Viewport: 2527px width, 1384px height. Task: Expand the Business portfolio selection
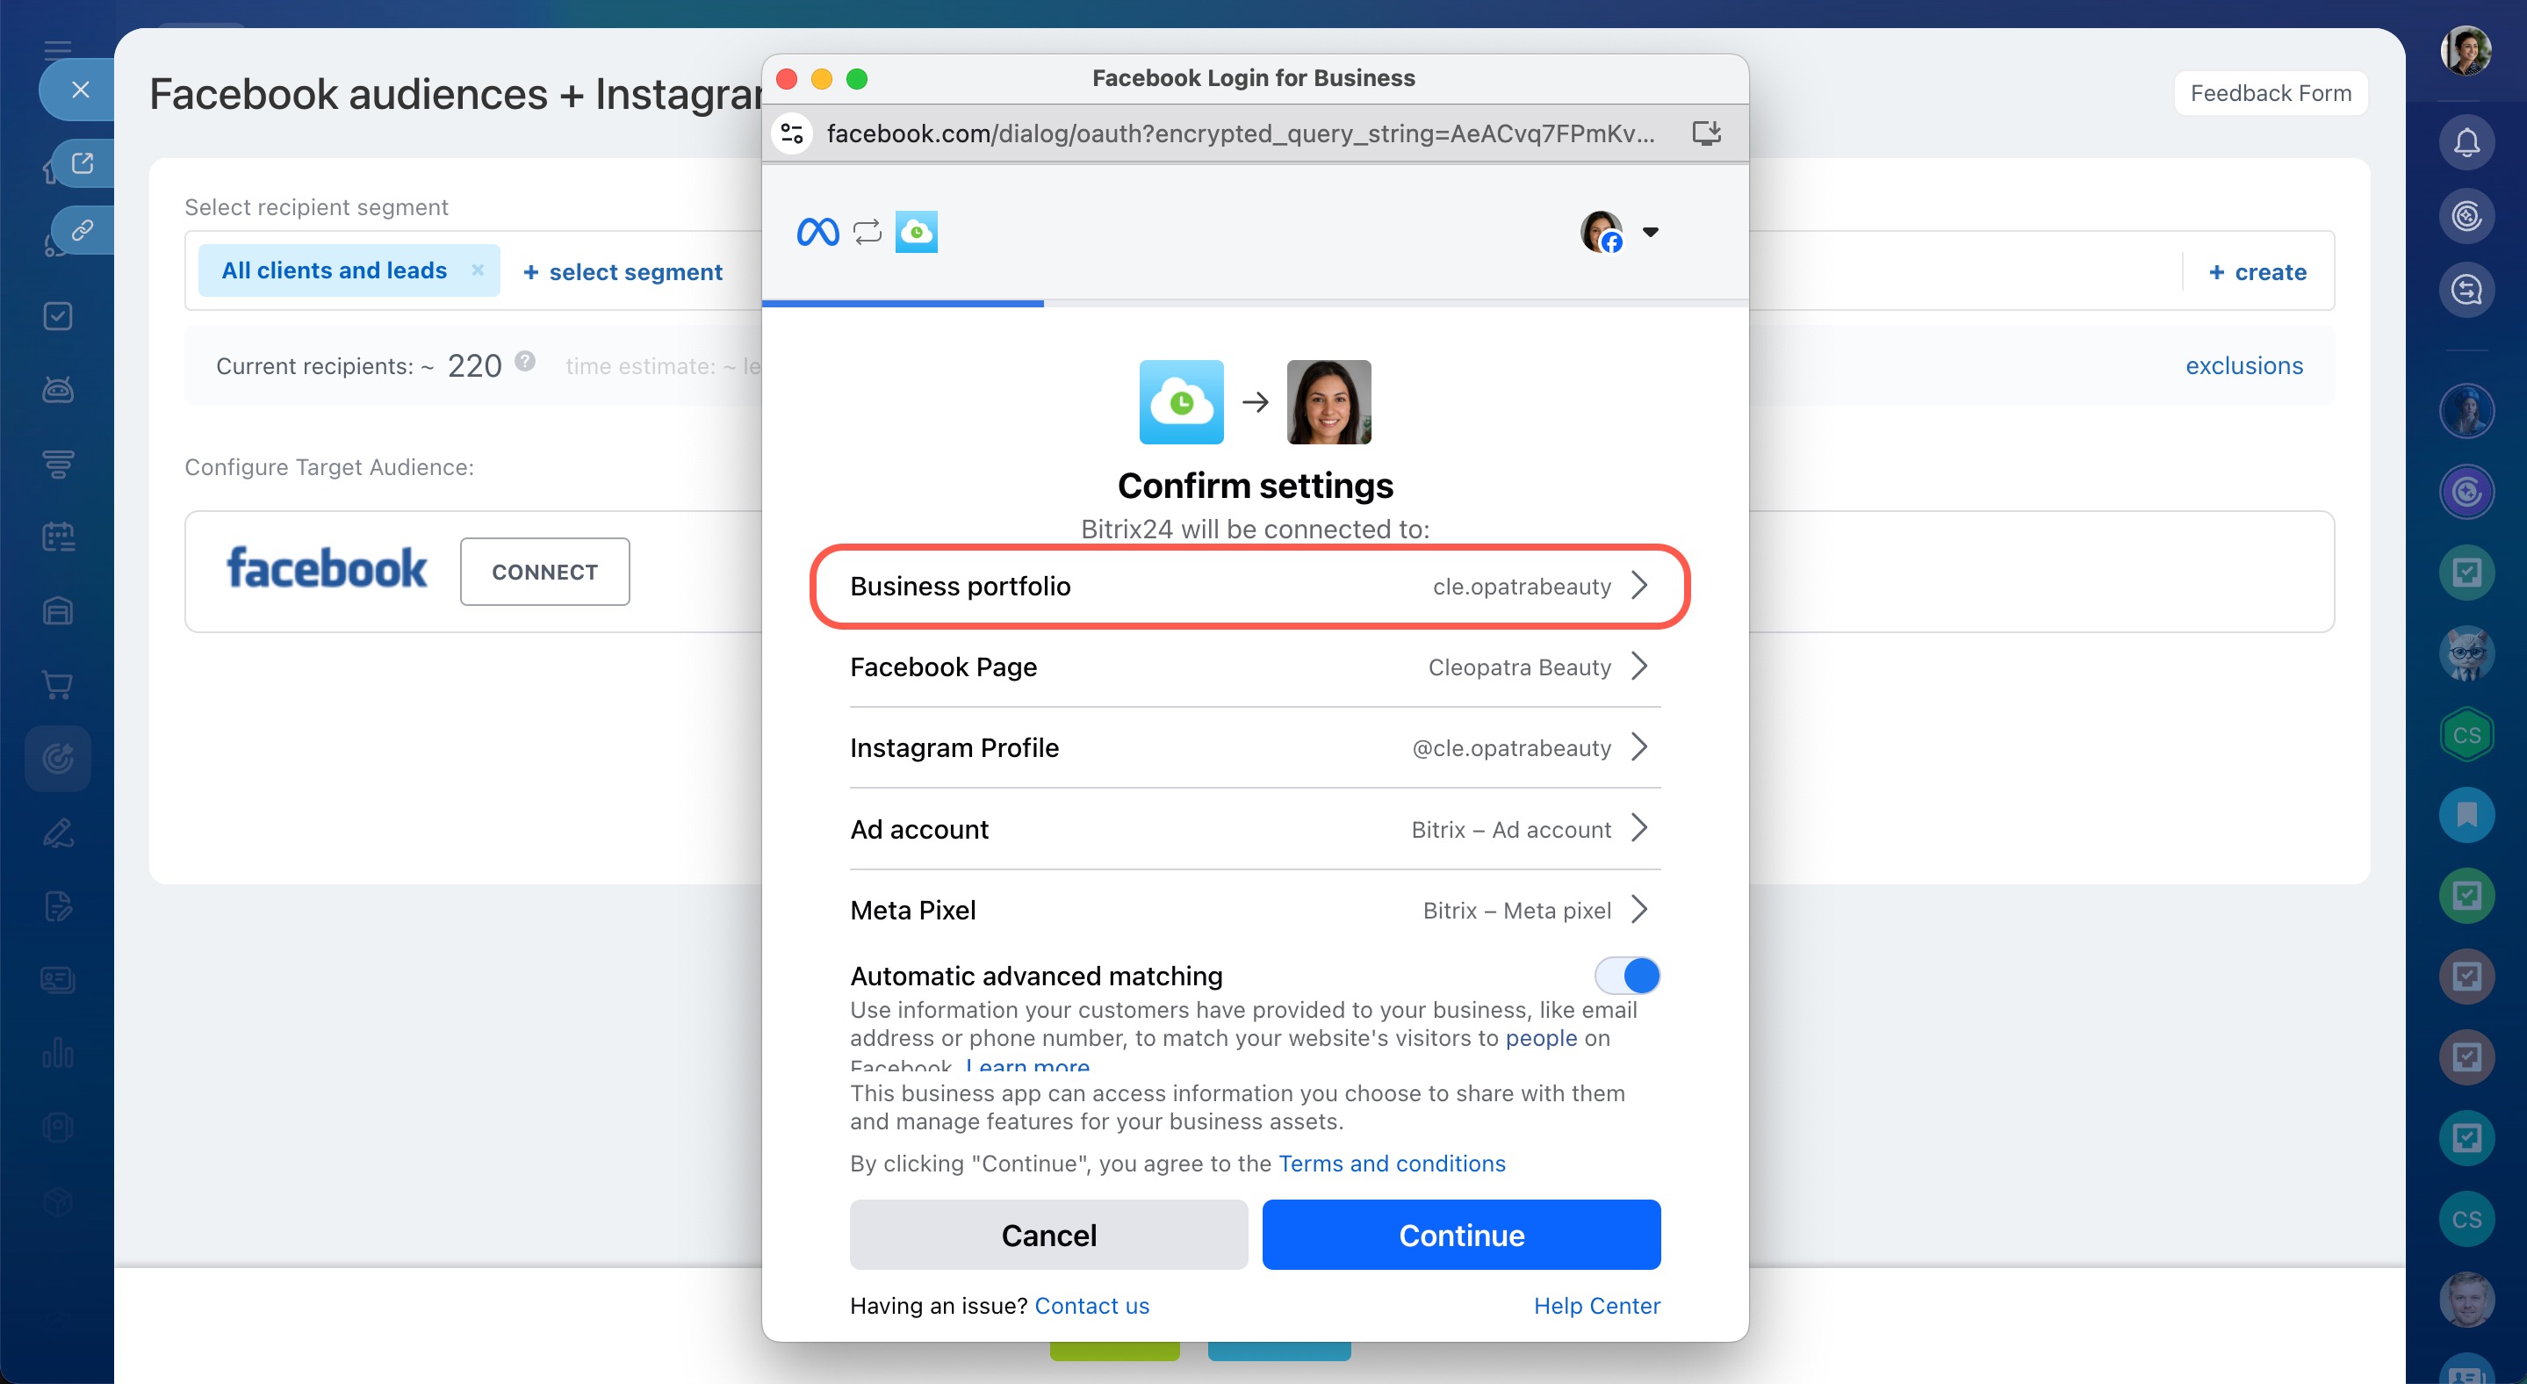[1639, 586]
